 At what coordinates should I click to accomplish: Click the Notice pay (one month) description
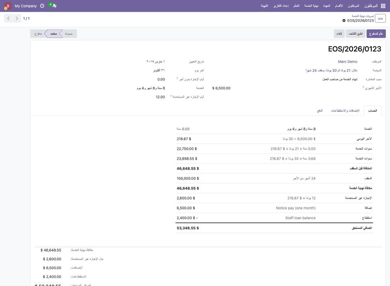[296, 208]
